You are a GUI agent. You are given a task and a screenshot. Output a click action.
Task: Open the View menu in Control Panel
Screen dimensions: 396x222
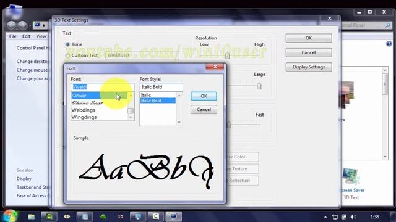click(x=41, y=36)
